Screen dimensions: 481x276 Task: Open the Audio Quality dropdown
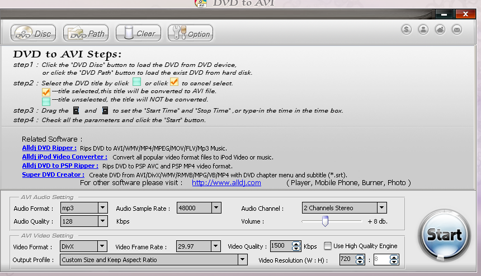pos(103,221)
